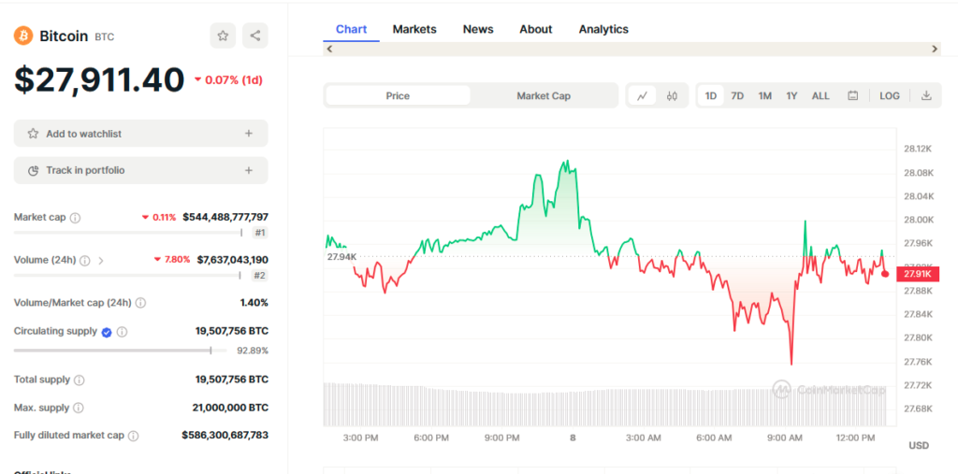This screenshot has height=474, width=958.
Task: Click the plus icon on Add to watchlist
Action: [249, 134]
